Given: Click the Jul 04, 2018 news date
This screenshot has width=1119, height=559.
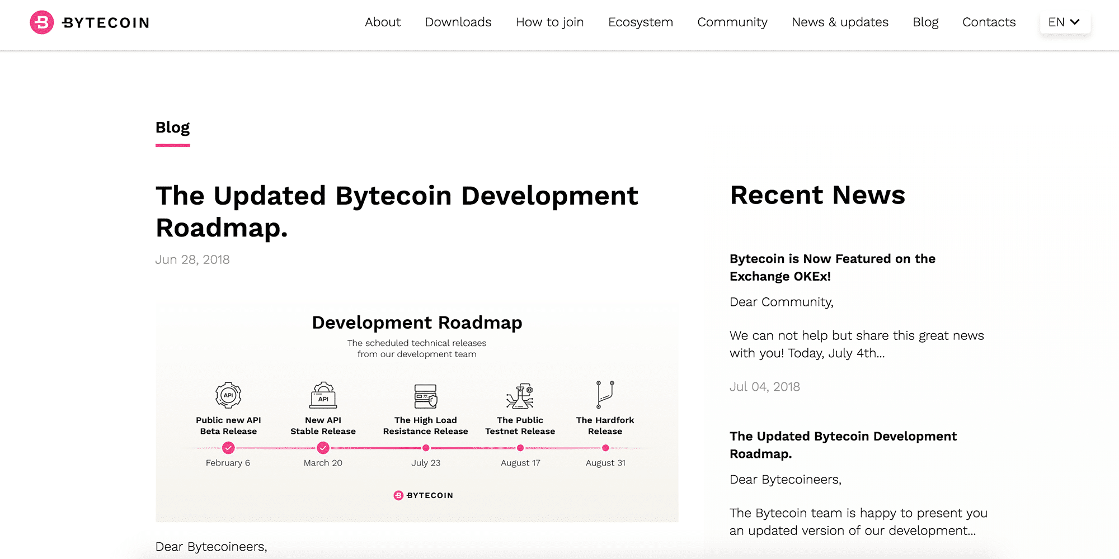Looking at the screenshot, I should click(x=765, y=387).
